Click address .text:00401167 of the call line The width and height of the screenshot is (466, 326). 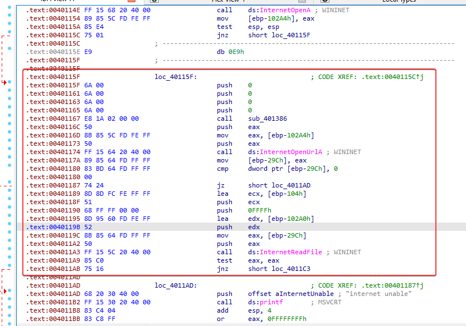(x=53, y=118)
